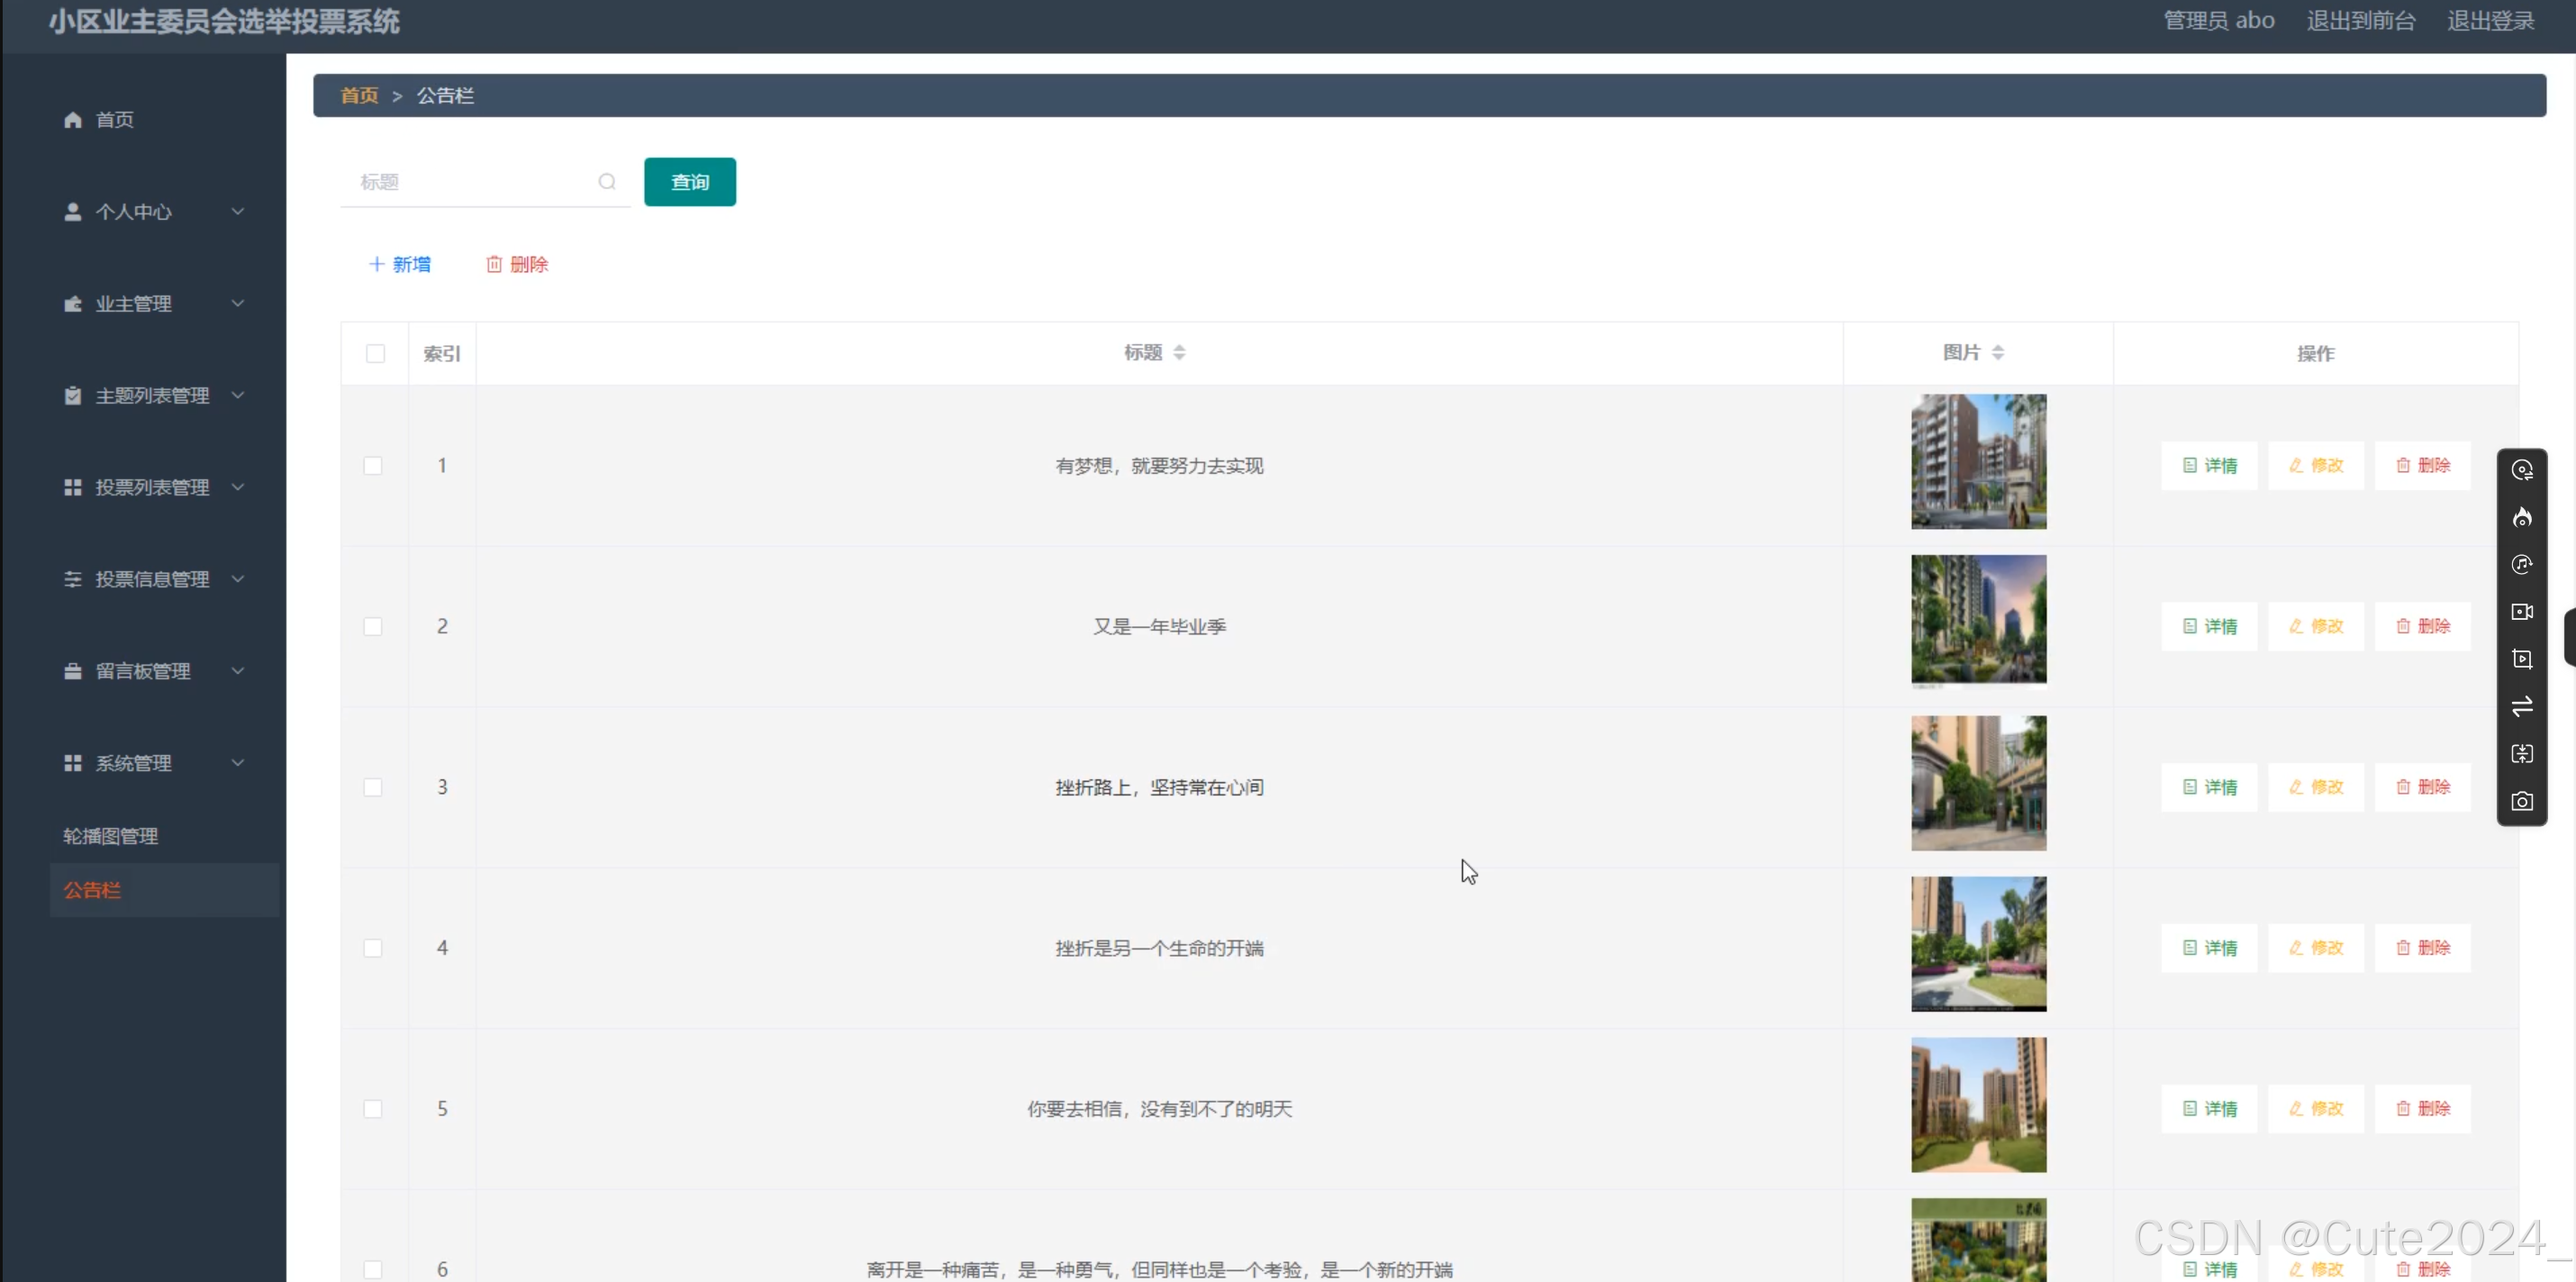Click 管理员 abo in the top bar
Screen dimensions: 2576x1282
coord(2219,21)
